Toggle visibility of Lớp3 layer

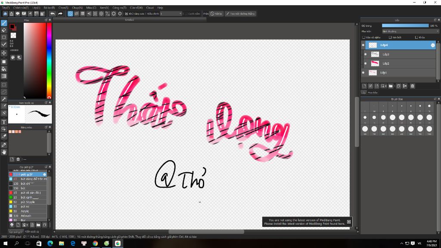(365, 54)
